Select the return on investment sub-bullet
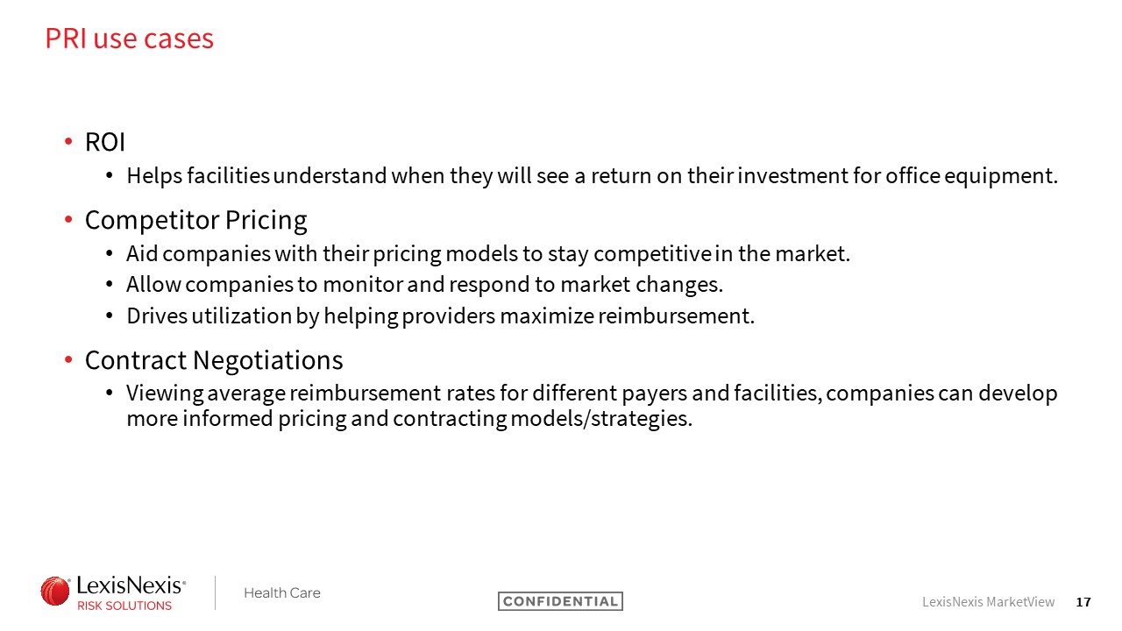The height and width of the screenshot is (631, 1122). click(593, 176)
